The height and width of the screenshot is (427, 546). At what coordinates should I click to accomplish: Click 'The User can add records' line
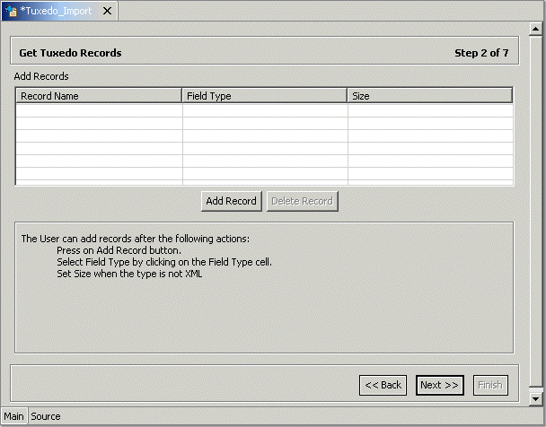point(135,239)
